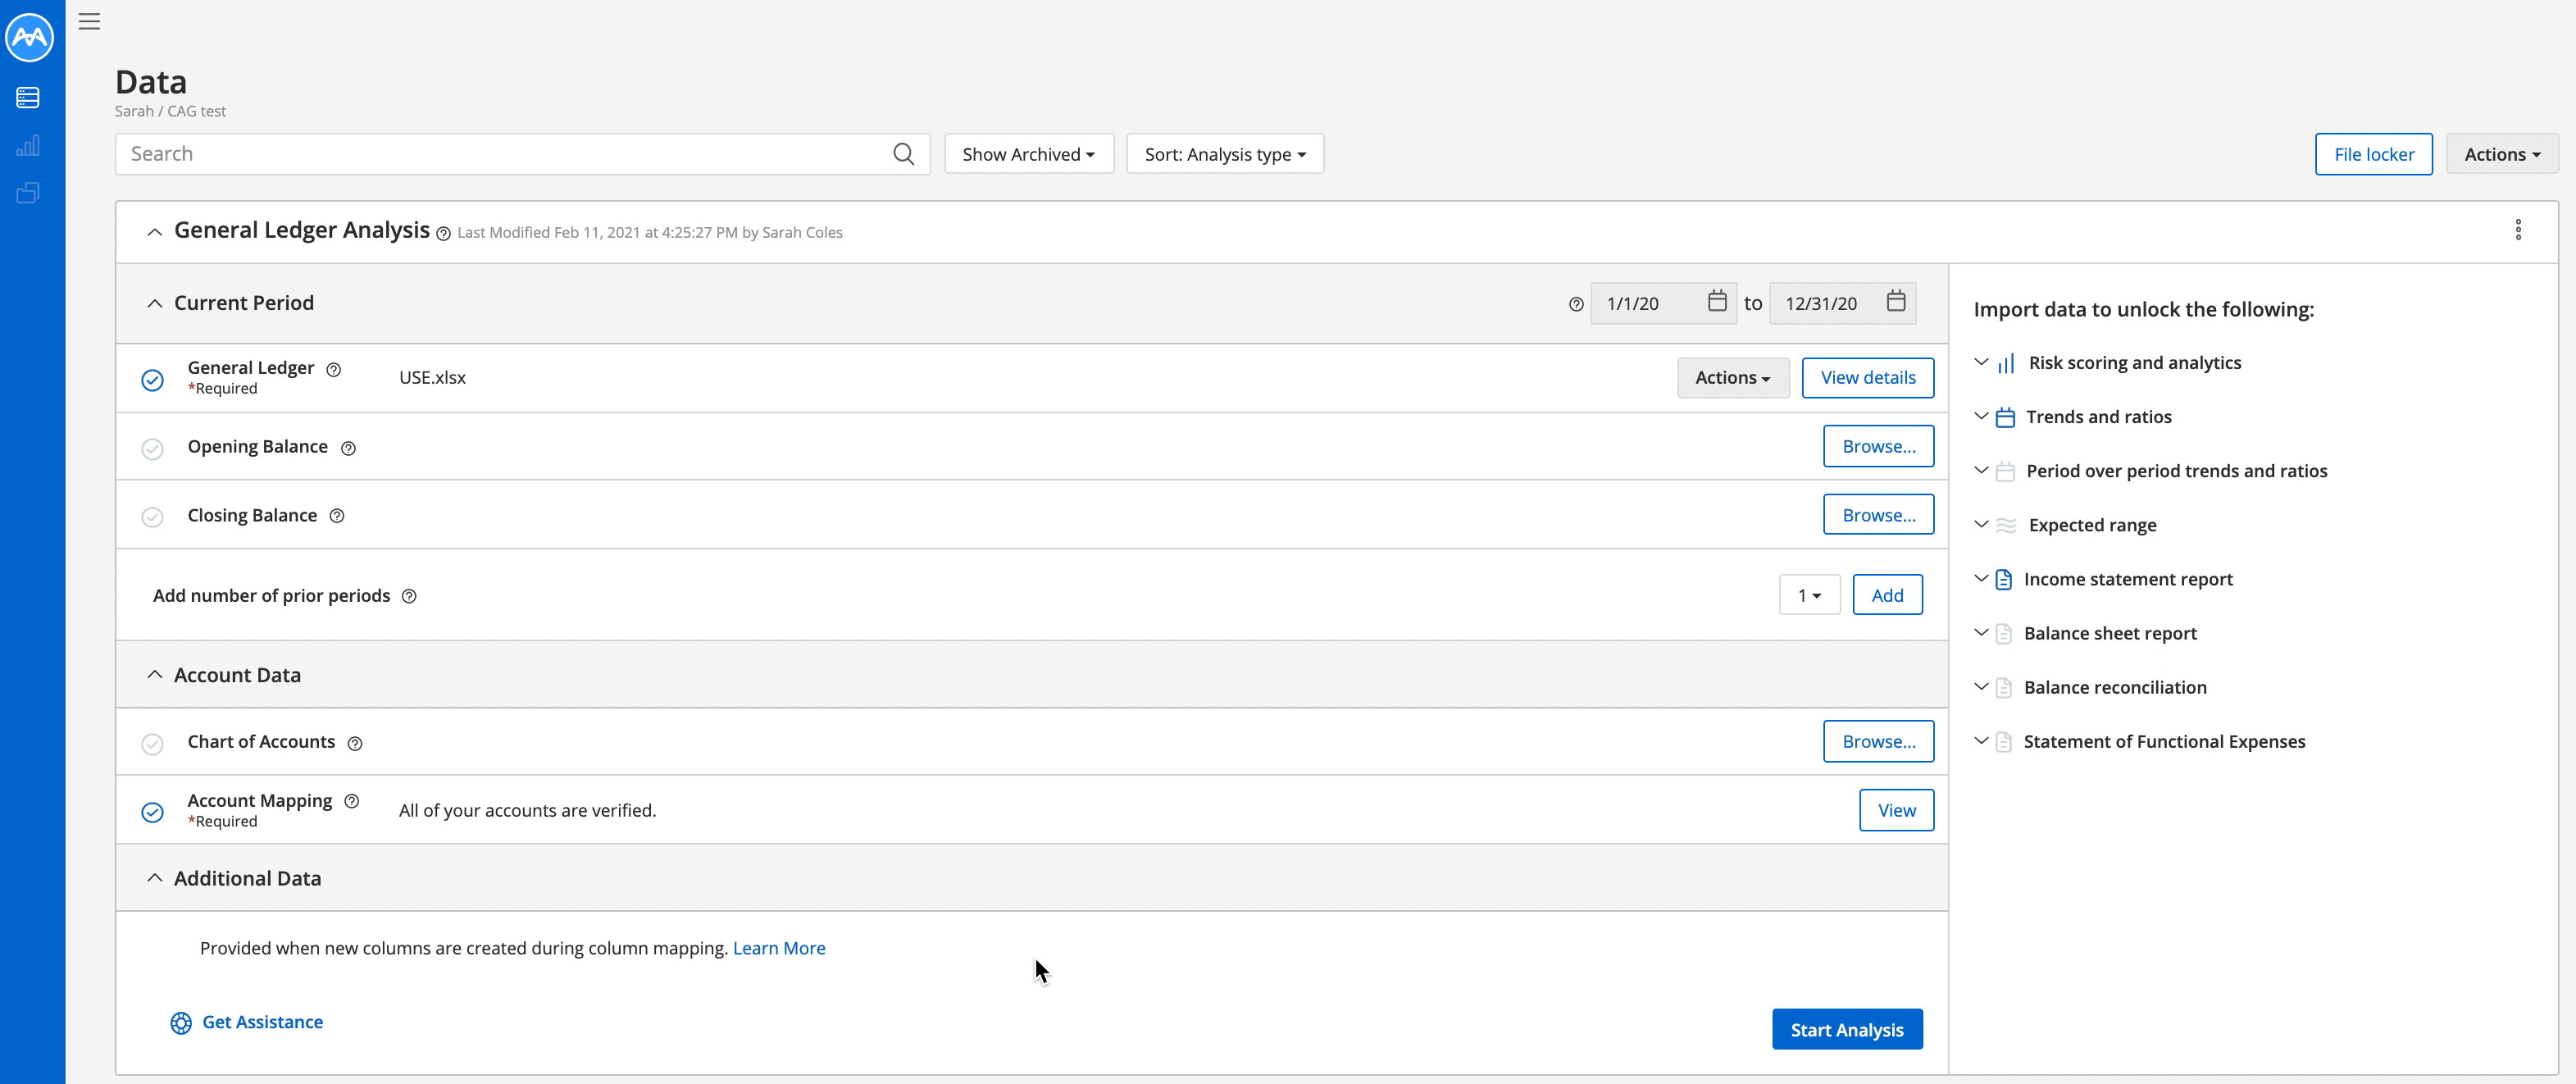Click the Add prior periods button

(x=1887, y=595)
